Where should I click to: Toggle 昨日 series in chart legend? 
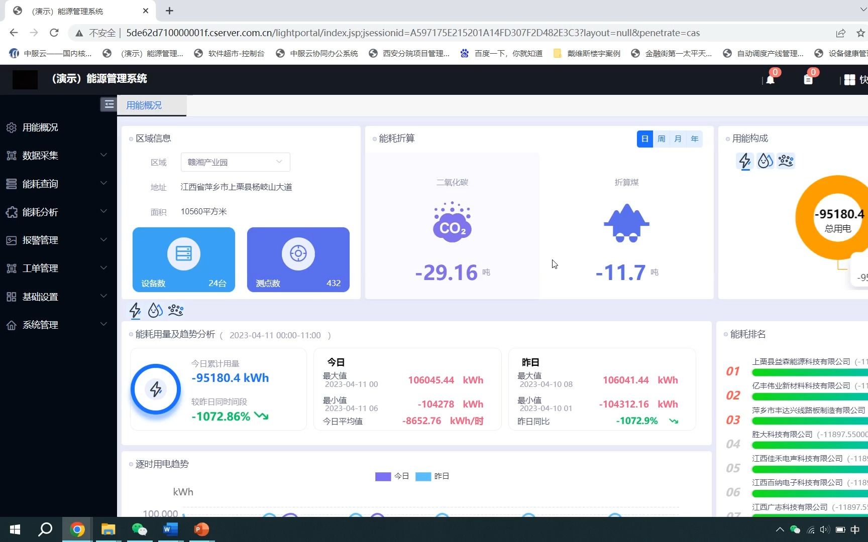[x=432, y=476]
